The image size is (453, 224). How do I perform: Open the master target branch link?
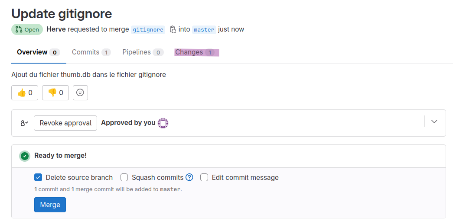click(204, 30)
